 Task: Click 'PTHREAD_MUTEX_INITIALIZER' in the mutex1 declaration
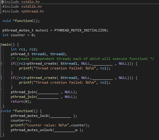(80, 30)
